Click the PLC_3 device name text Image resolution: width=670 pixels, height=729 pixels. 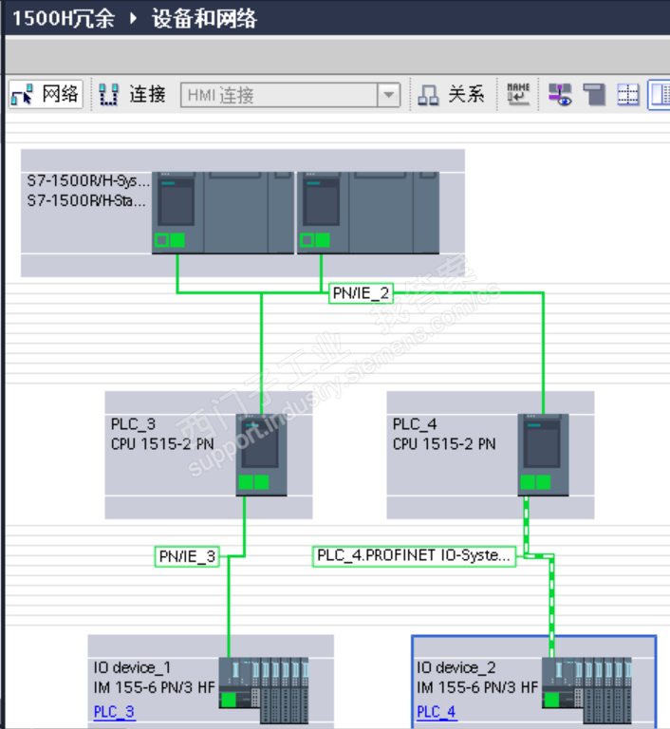133,424
